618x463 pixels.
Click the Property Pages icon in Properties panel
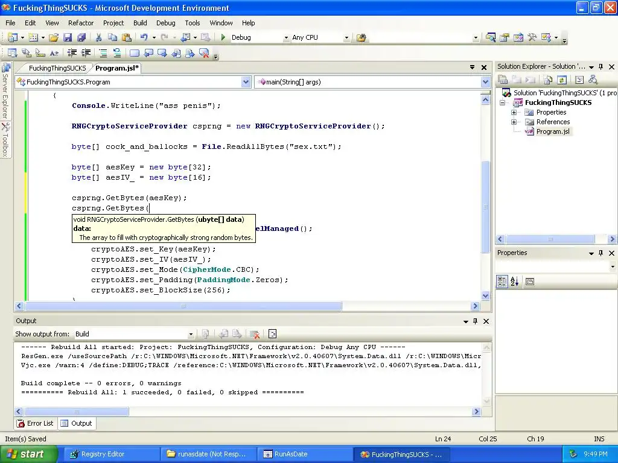[x=530, y=282]
